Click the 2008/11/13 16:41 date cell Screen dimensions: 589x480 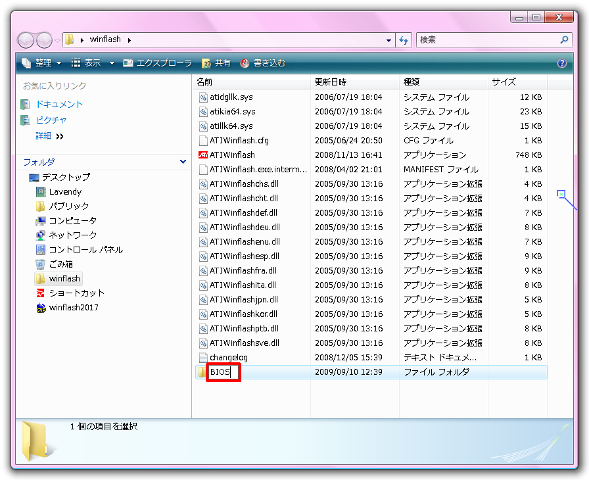click(348, 155)
